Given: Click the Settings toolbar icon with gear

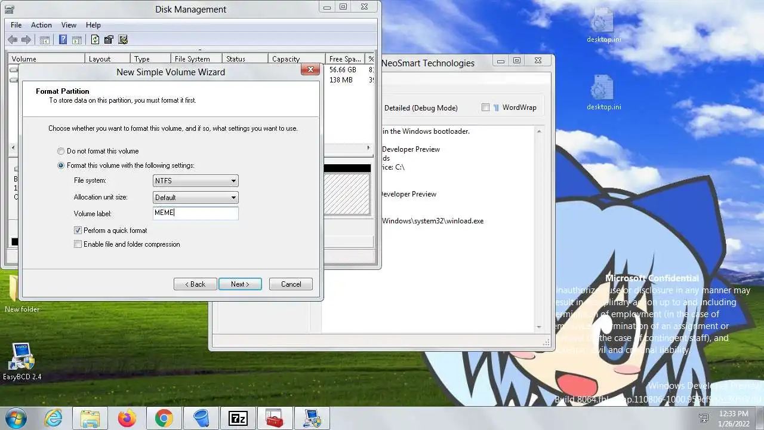Looking at the screenshot, I should point(123,40).
